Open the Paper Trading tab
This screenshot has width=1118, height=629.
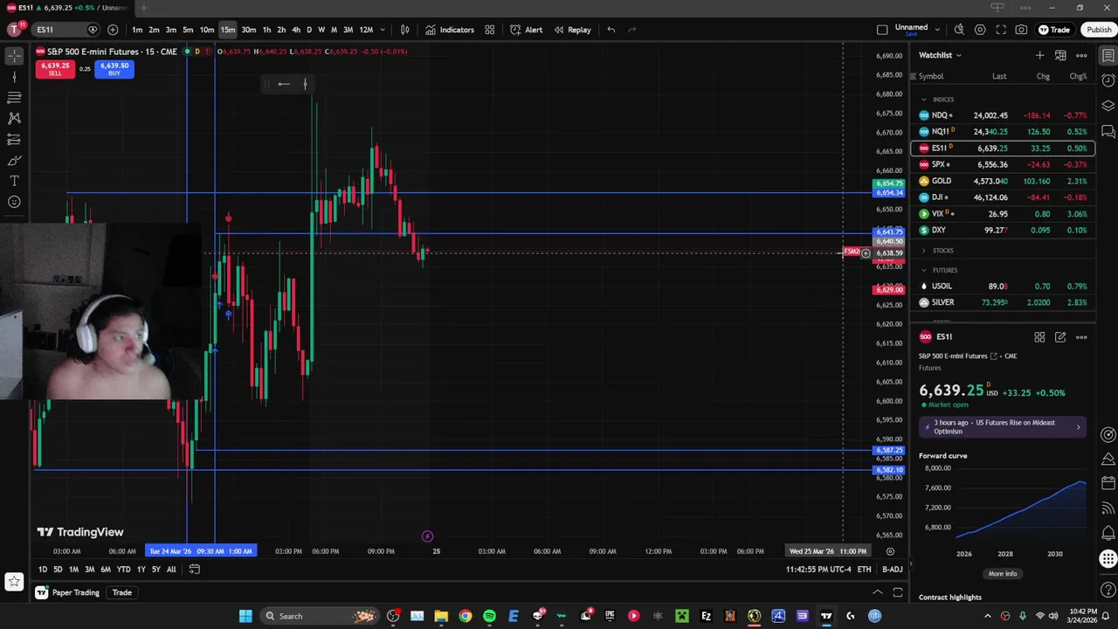68,592
